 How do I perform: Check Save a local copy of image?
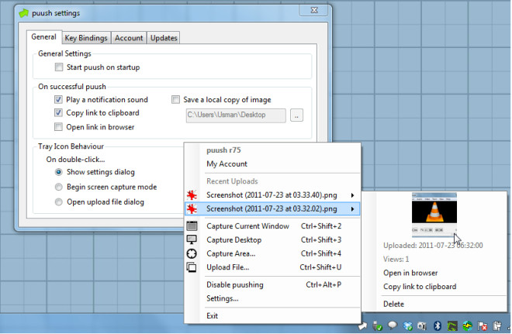(x=175, y=99)
